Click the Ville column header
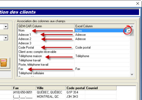The width and height of the screenshot is (142, 100). 51,88
